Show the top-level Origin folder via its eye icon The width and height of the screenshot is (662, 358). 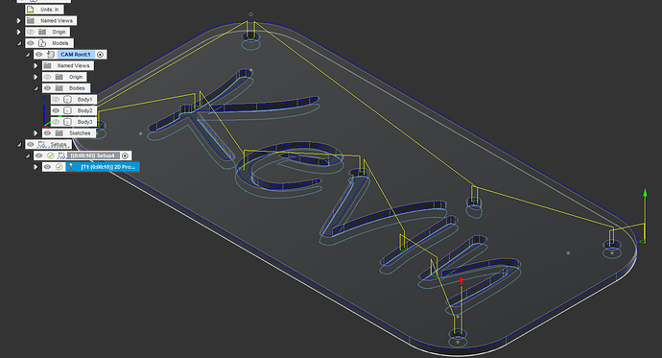pos(31,32)
